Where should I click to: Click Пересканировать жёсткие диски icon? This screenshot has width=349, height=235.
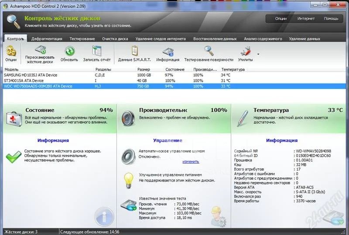tap(41, 50)
